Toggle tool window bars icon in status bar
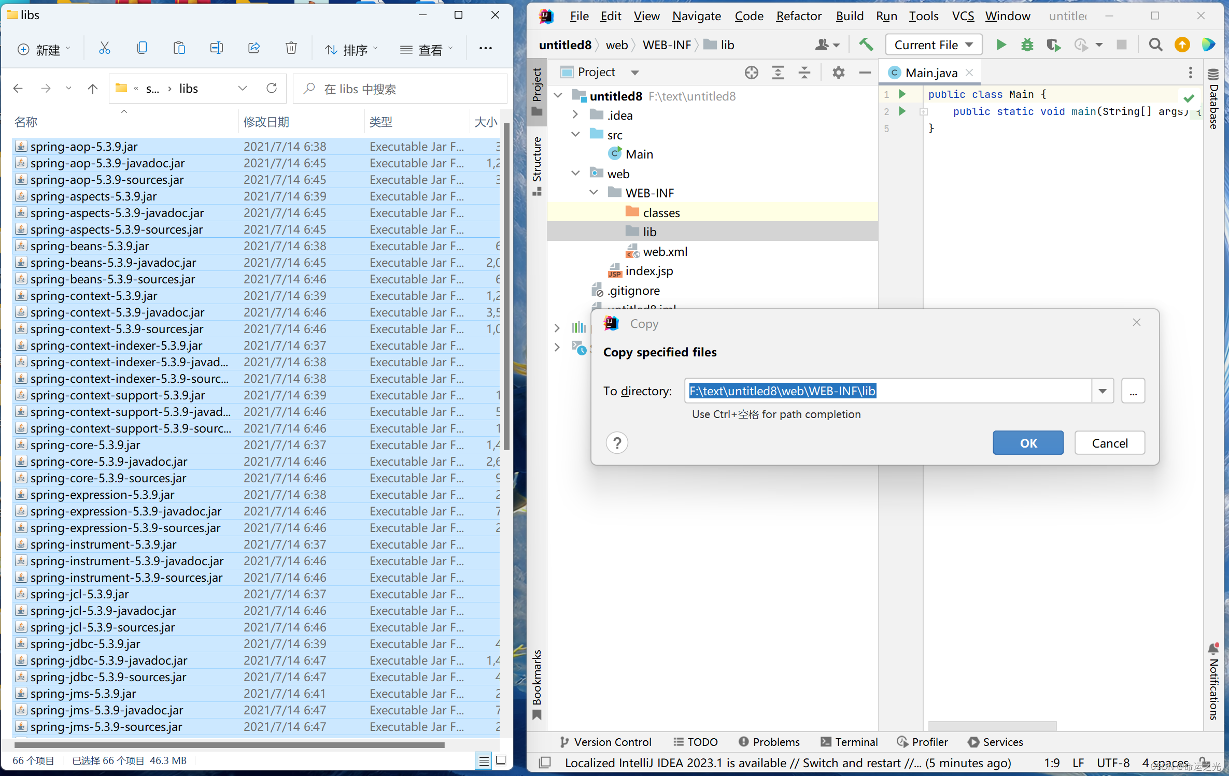1229x776 pixels. click(x=544, y=763)
